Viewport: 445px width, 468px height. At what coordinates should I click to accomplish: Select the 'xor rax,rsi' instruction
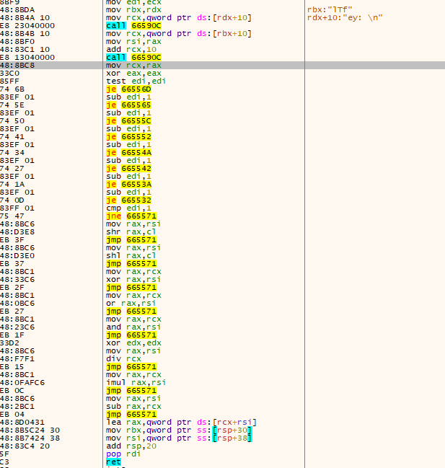[133, 280]
